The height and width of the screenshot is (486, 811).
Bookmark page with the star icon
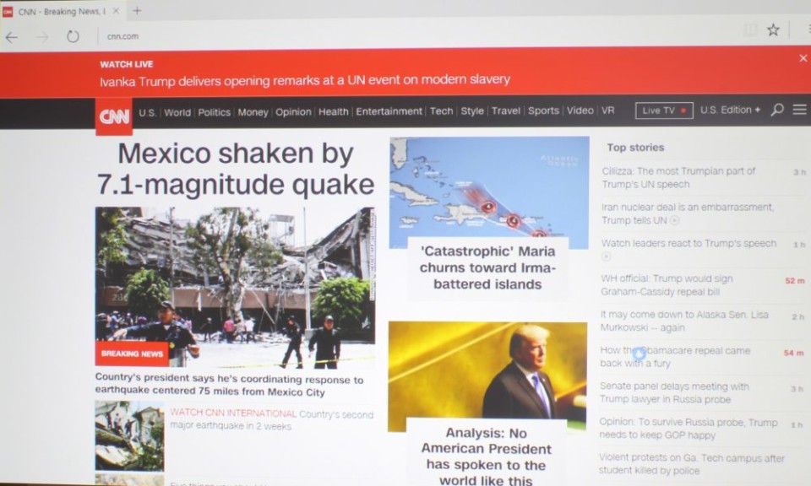coord(773,30)
